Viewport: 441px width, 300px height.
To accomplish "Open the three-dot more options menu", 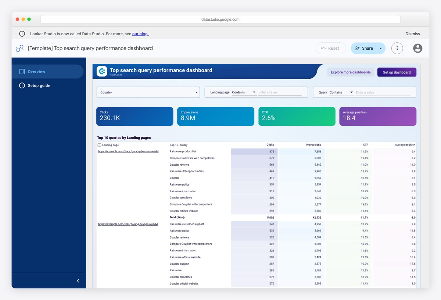I will (397, 48).
